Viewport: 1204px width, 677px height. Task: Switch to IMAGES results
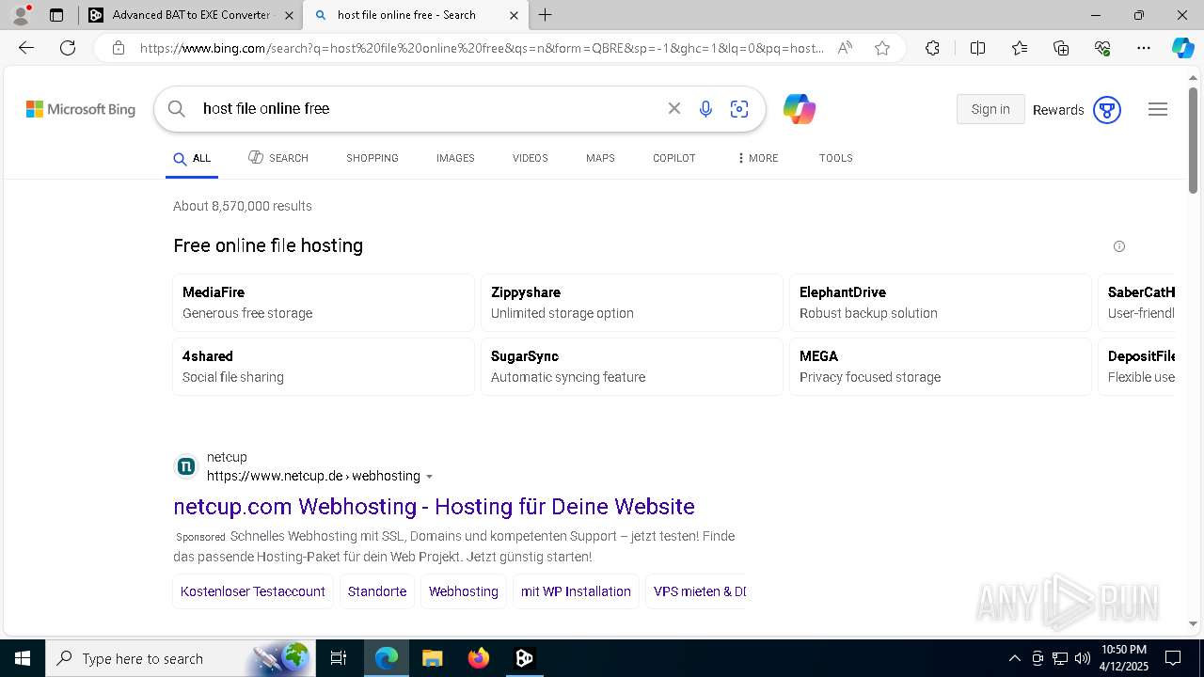click(x=455, y=158)
